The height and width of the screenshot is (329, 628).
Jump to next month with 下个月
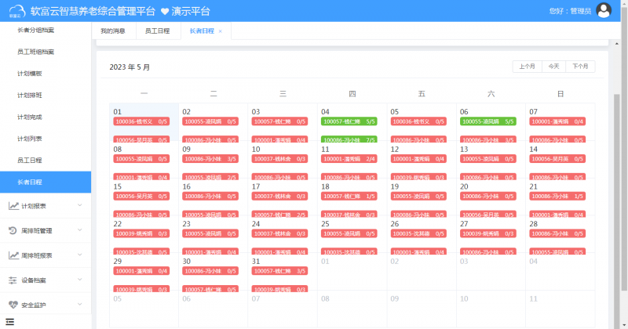pyautogui.click(x=580, y=67)
